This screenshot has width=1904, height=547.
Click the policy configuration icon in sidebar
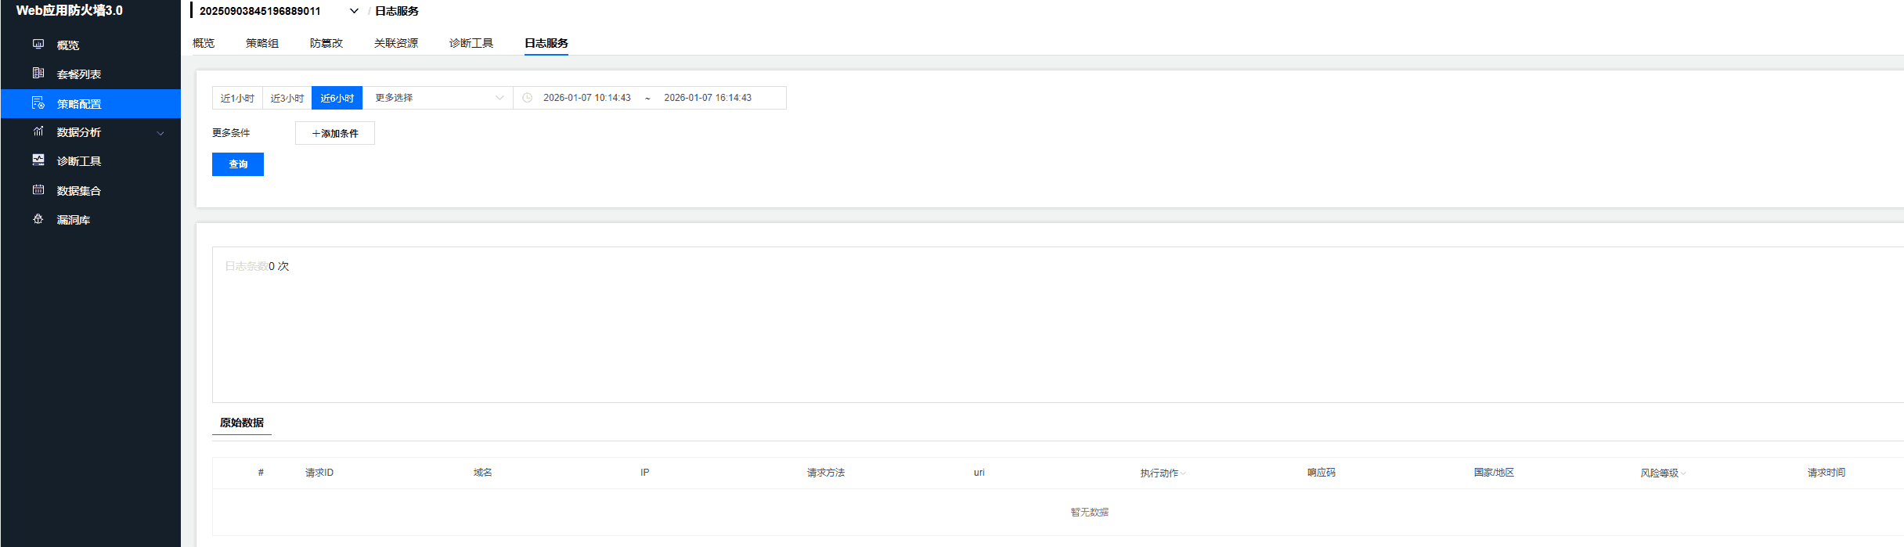(38, 103)
